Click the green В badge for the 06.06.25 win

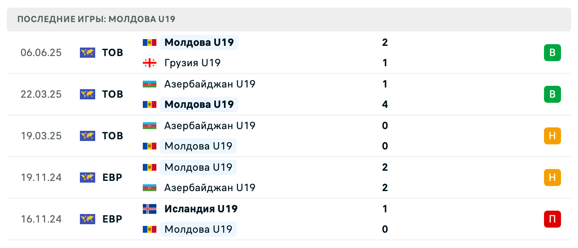click(x=552, y=53)
